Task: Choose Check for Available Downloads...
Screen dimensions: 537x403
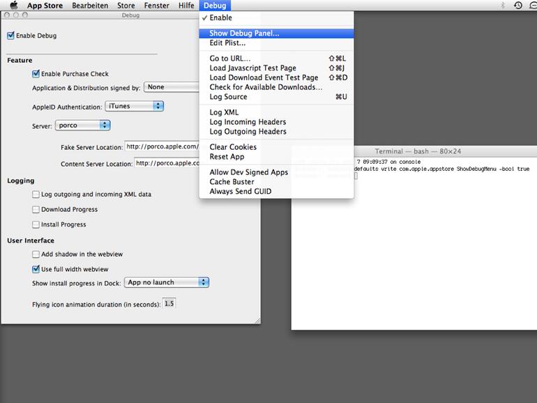Action: tap(276, 87)
